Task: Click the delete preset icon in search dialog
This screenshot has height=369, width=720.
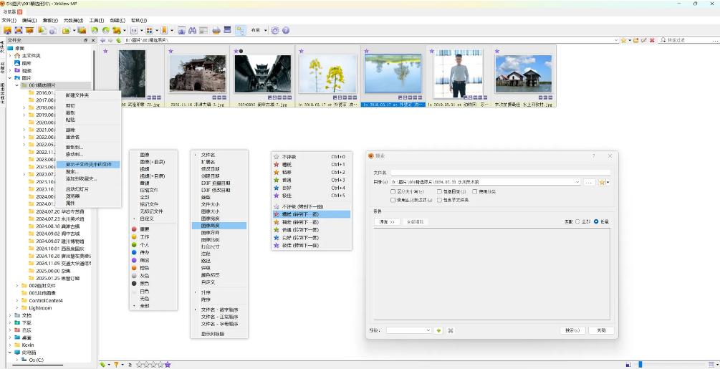Action: click(451, 330)
